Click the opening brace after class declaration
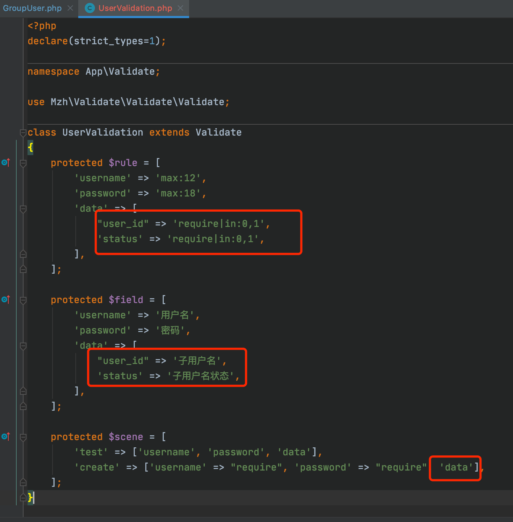Viewport: 513px width, 522px height. (x=30, y=148)
